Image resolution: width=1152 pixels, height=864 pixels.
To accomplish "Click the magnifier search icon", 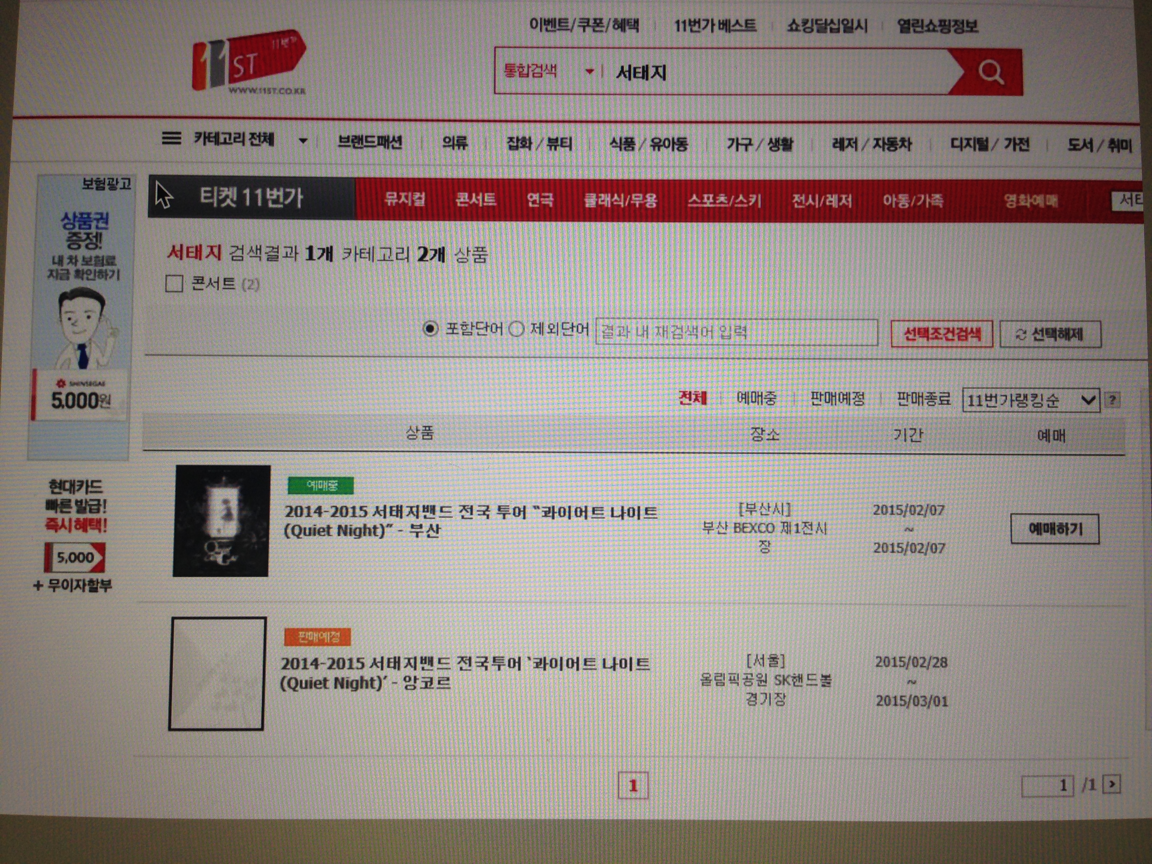I will (990, 72).
